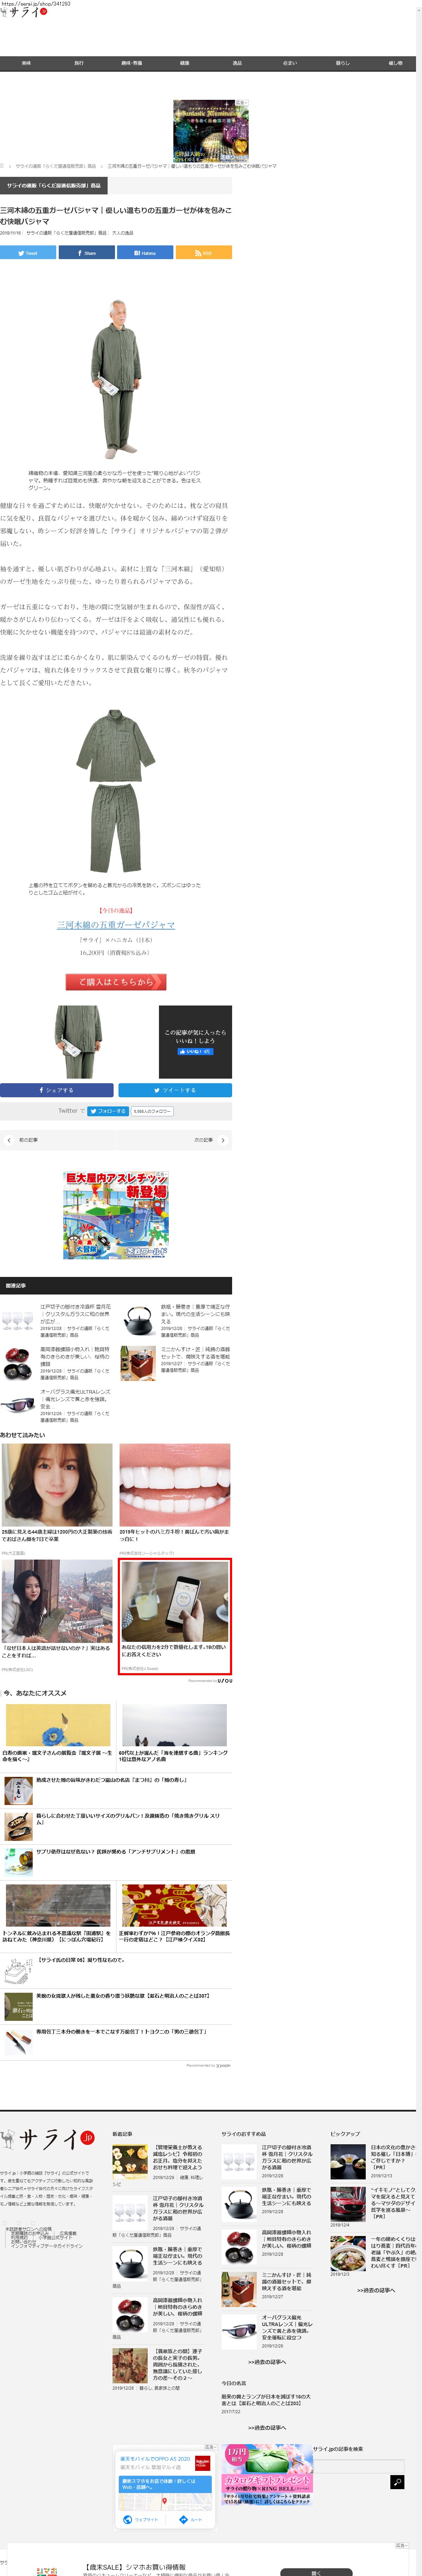Select the 暮らし item in the navigation bar
422x2576 pixels.
343,63
